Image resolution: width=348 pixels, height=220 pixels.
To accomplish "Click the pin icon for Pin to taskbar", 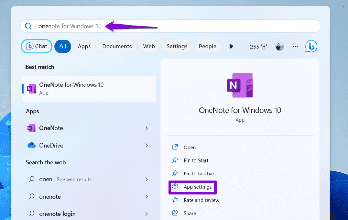I will [x=175, y=173].
